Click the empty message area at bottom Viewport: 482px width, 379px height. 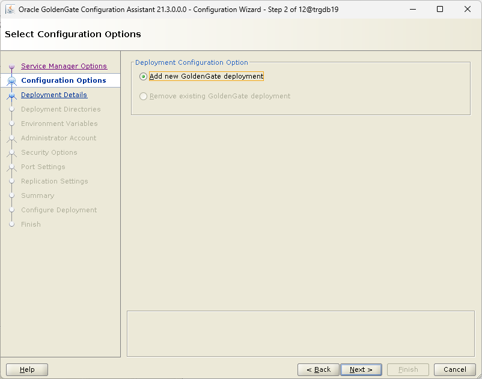[300, 333]
